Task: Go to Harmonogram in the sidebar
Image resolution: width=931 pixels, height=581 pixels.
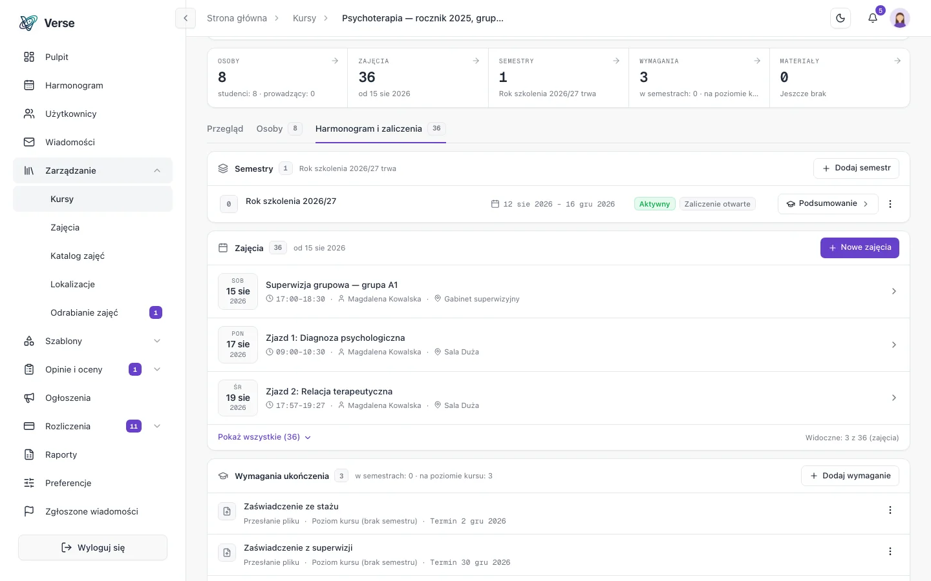Action: pos(93,85)
